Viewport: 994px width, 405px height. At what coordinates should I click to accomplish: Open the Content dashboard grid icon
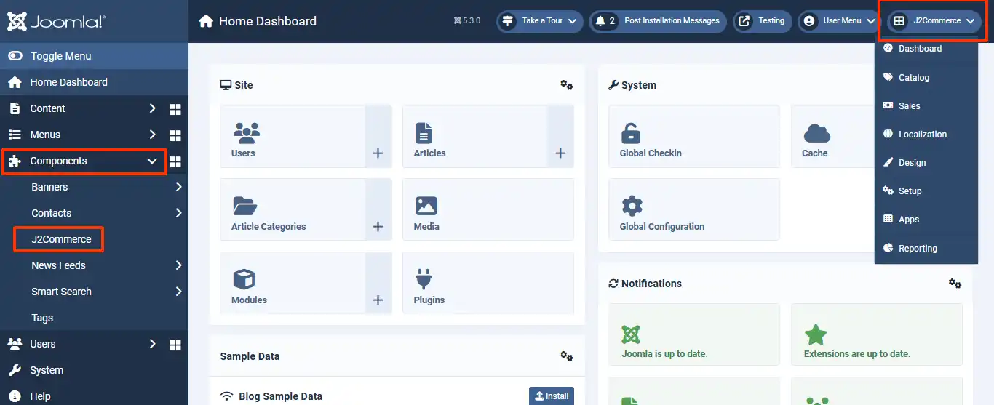pos(175,109)
